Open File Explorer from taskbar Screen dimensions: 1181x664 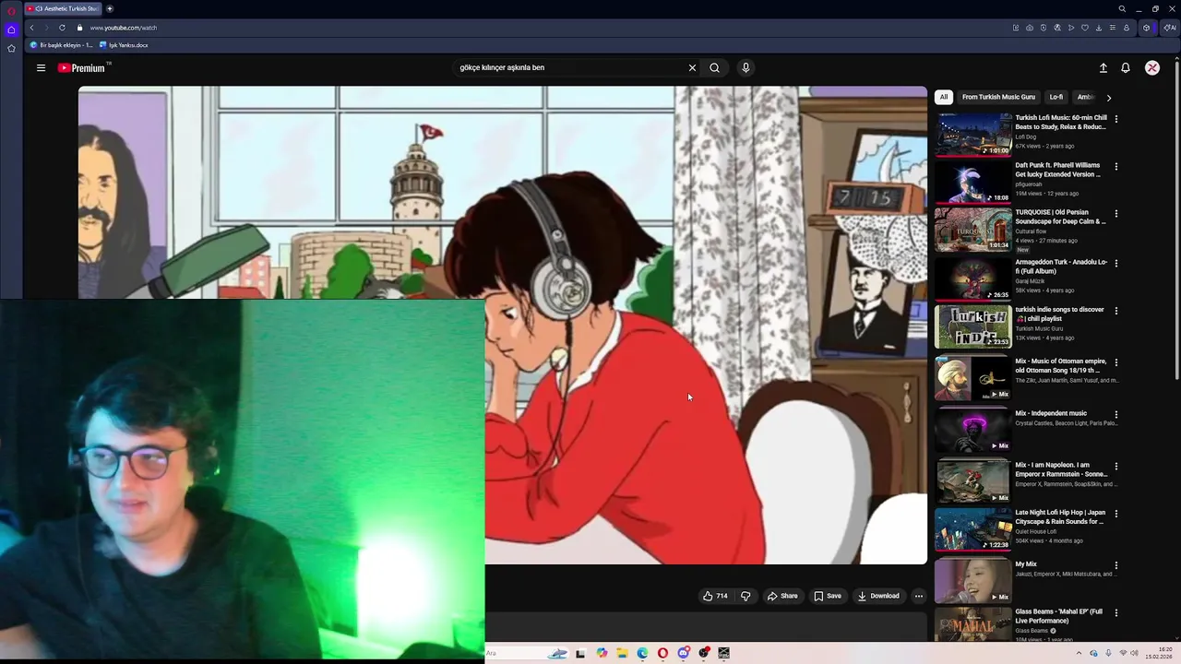[622, 653]
